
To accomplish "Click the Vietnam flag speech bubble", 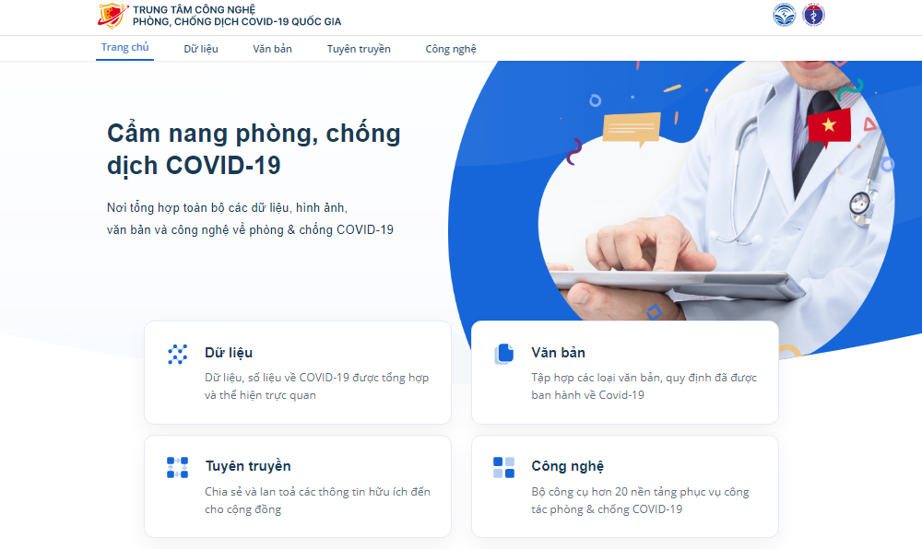I will [x=829, y=127].
